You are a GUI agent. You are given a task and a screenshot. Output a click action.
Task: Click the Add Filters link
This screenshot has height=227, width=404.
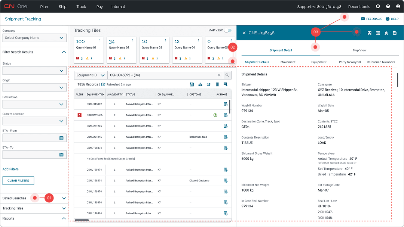(10, 169)
